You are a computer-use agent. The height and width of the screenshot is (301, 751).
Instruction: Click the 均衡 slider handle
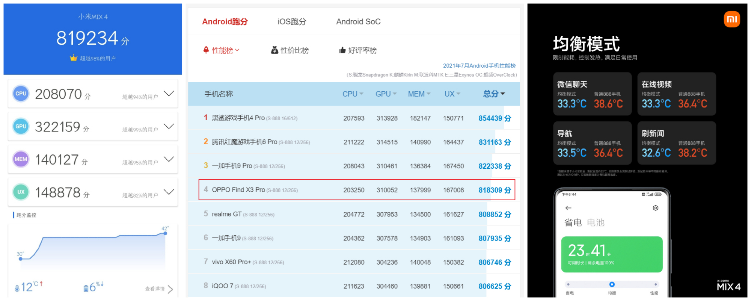pyautogui.click(x=612, y=284)
